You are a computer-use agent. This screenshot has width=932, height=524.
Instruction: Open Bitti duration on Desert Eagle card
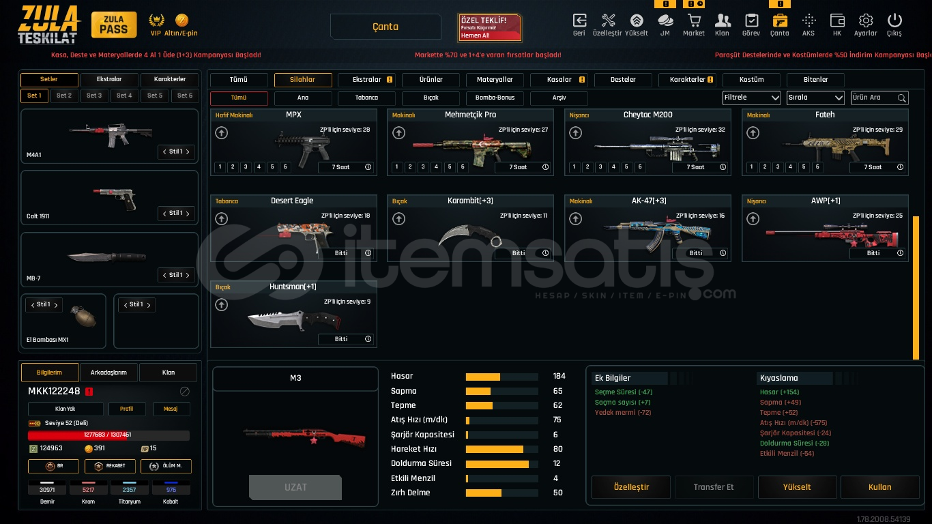click(x=346, y=253)
